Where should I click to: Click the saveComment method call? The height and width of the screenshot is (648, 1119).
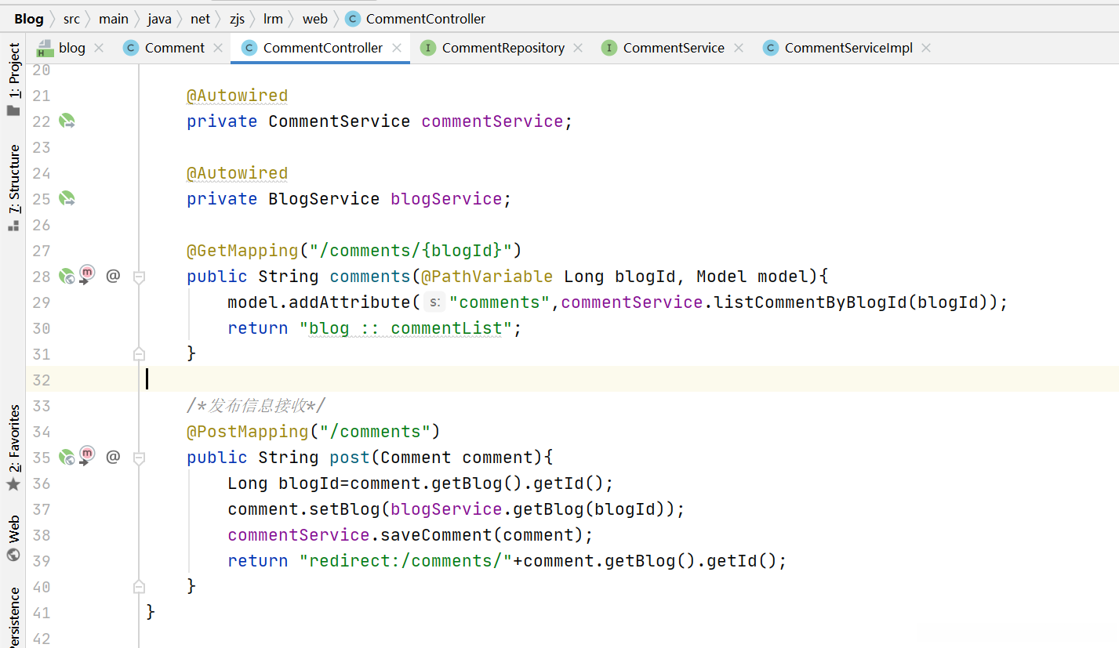tap(437, 535)
